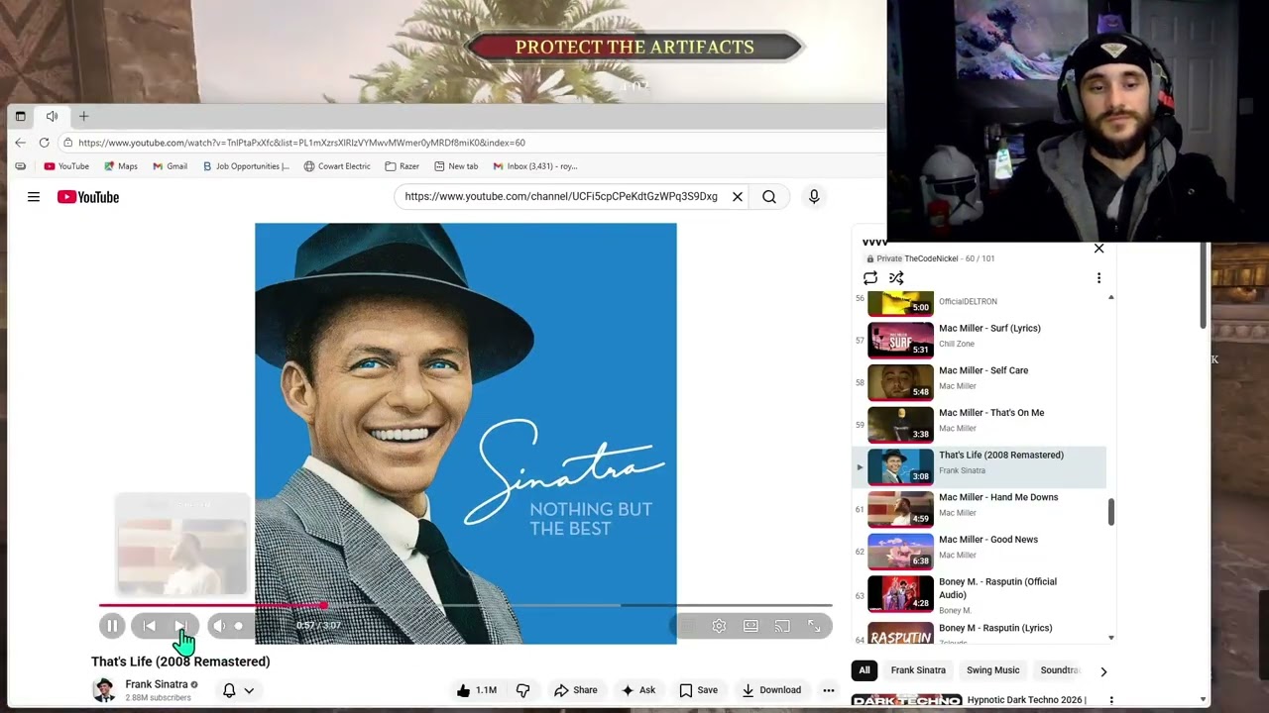Open the Frank Sinatra channel link
This screenshot has height=713, width=1269.
click(157, 684)
